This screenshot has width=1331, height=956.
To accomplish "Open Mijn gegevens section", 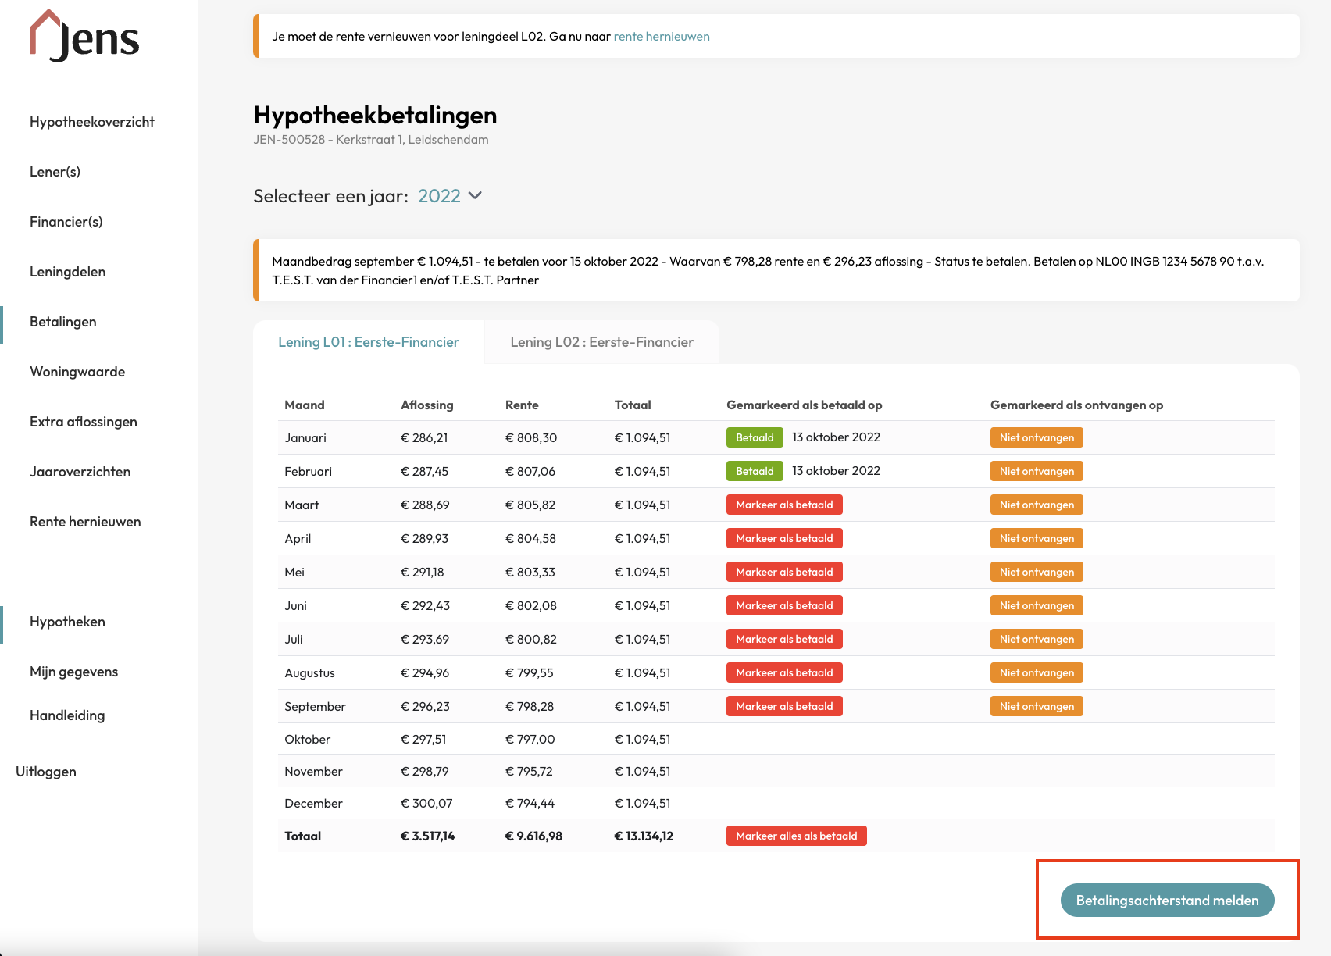I will click(x=73, y=672).
